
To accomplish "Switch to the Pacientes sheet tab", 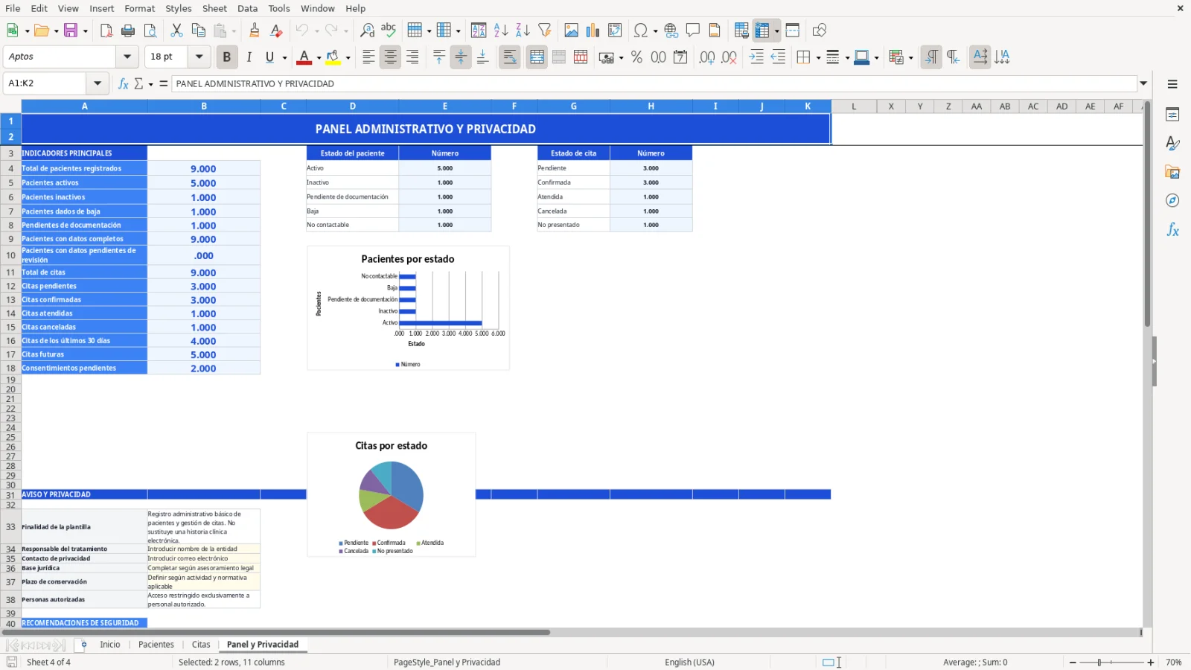I will (156, 645).
